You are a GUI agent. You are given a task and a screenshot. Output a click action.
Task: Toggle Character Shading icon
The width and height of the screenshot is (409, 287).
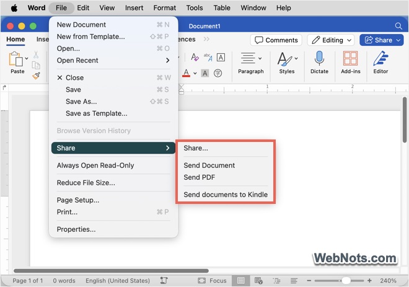pos(205,73)
